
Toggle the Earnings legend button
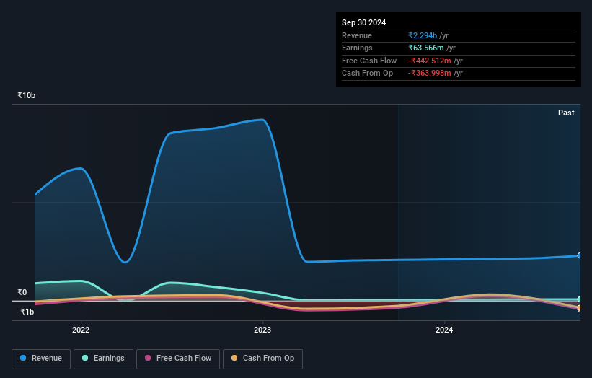click(x=103, y=359)
